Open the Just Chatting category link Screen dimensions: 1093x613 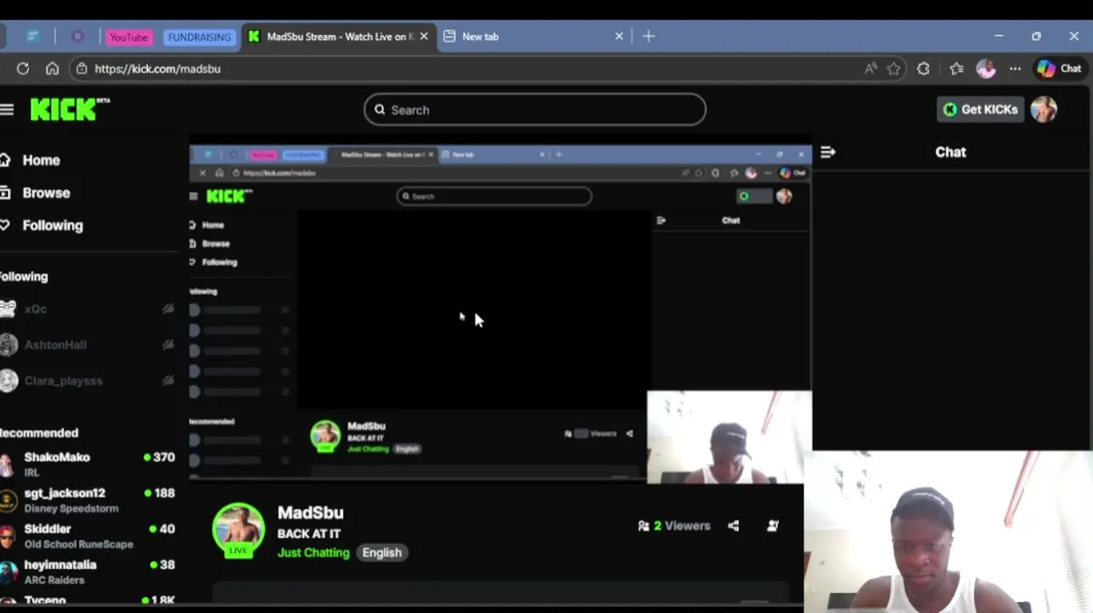313,553
